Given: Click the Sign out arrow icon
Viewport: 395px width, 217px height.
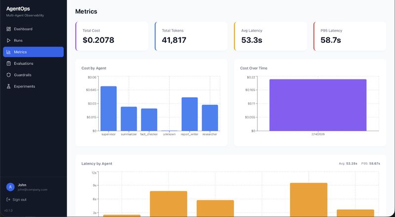Looking at the screenshot, I should tap(8, 200).
